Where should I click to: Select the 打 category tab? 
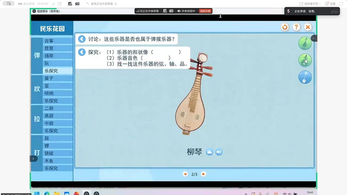[x=37, y=153]
